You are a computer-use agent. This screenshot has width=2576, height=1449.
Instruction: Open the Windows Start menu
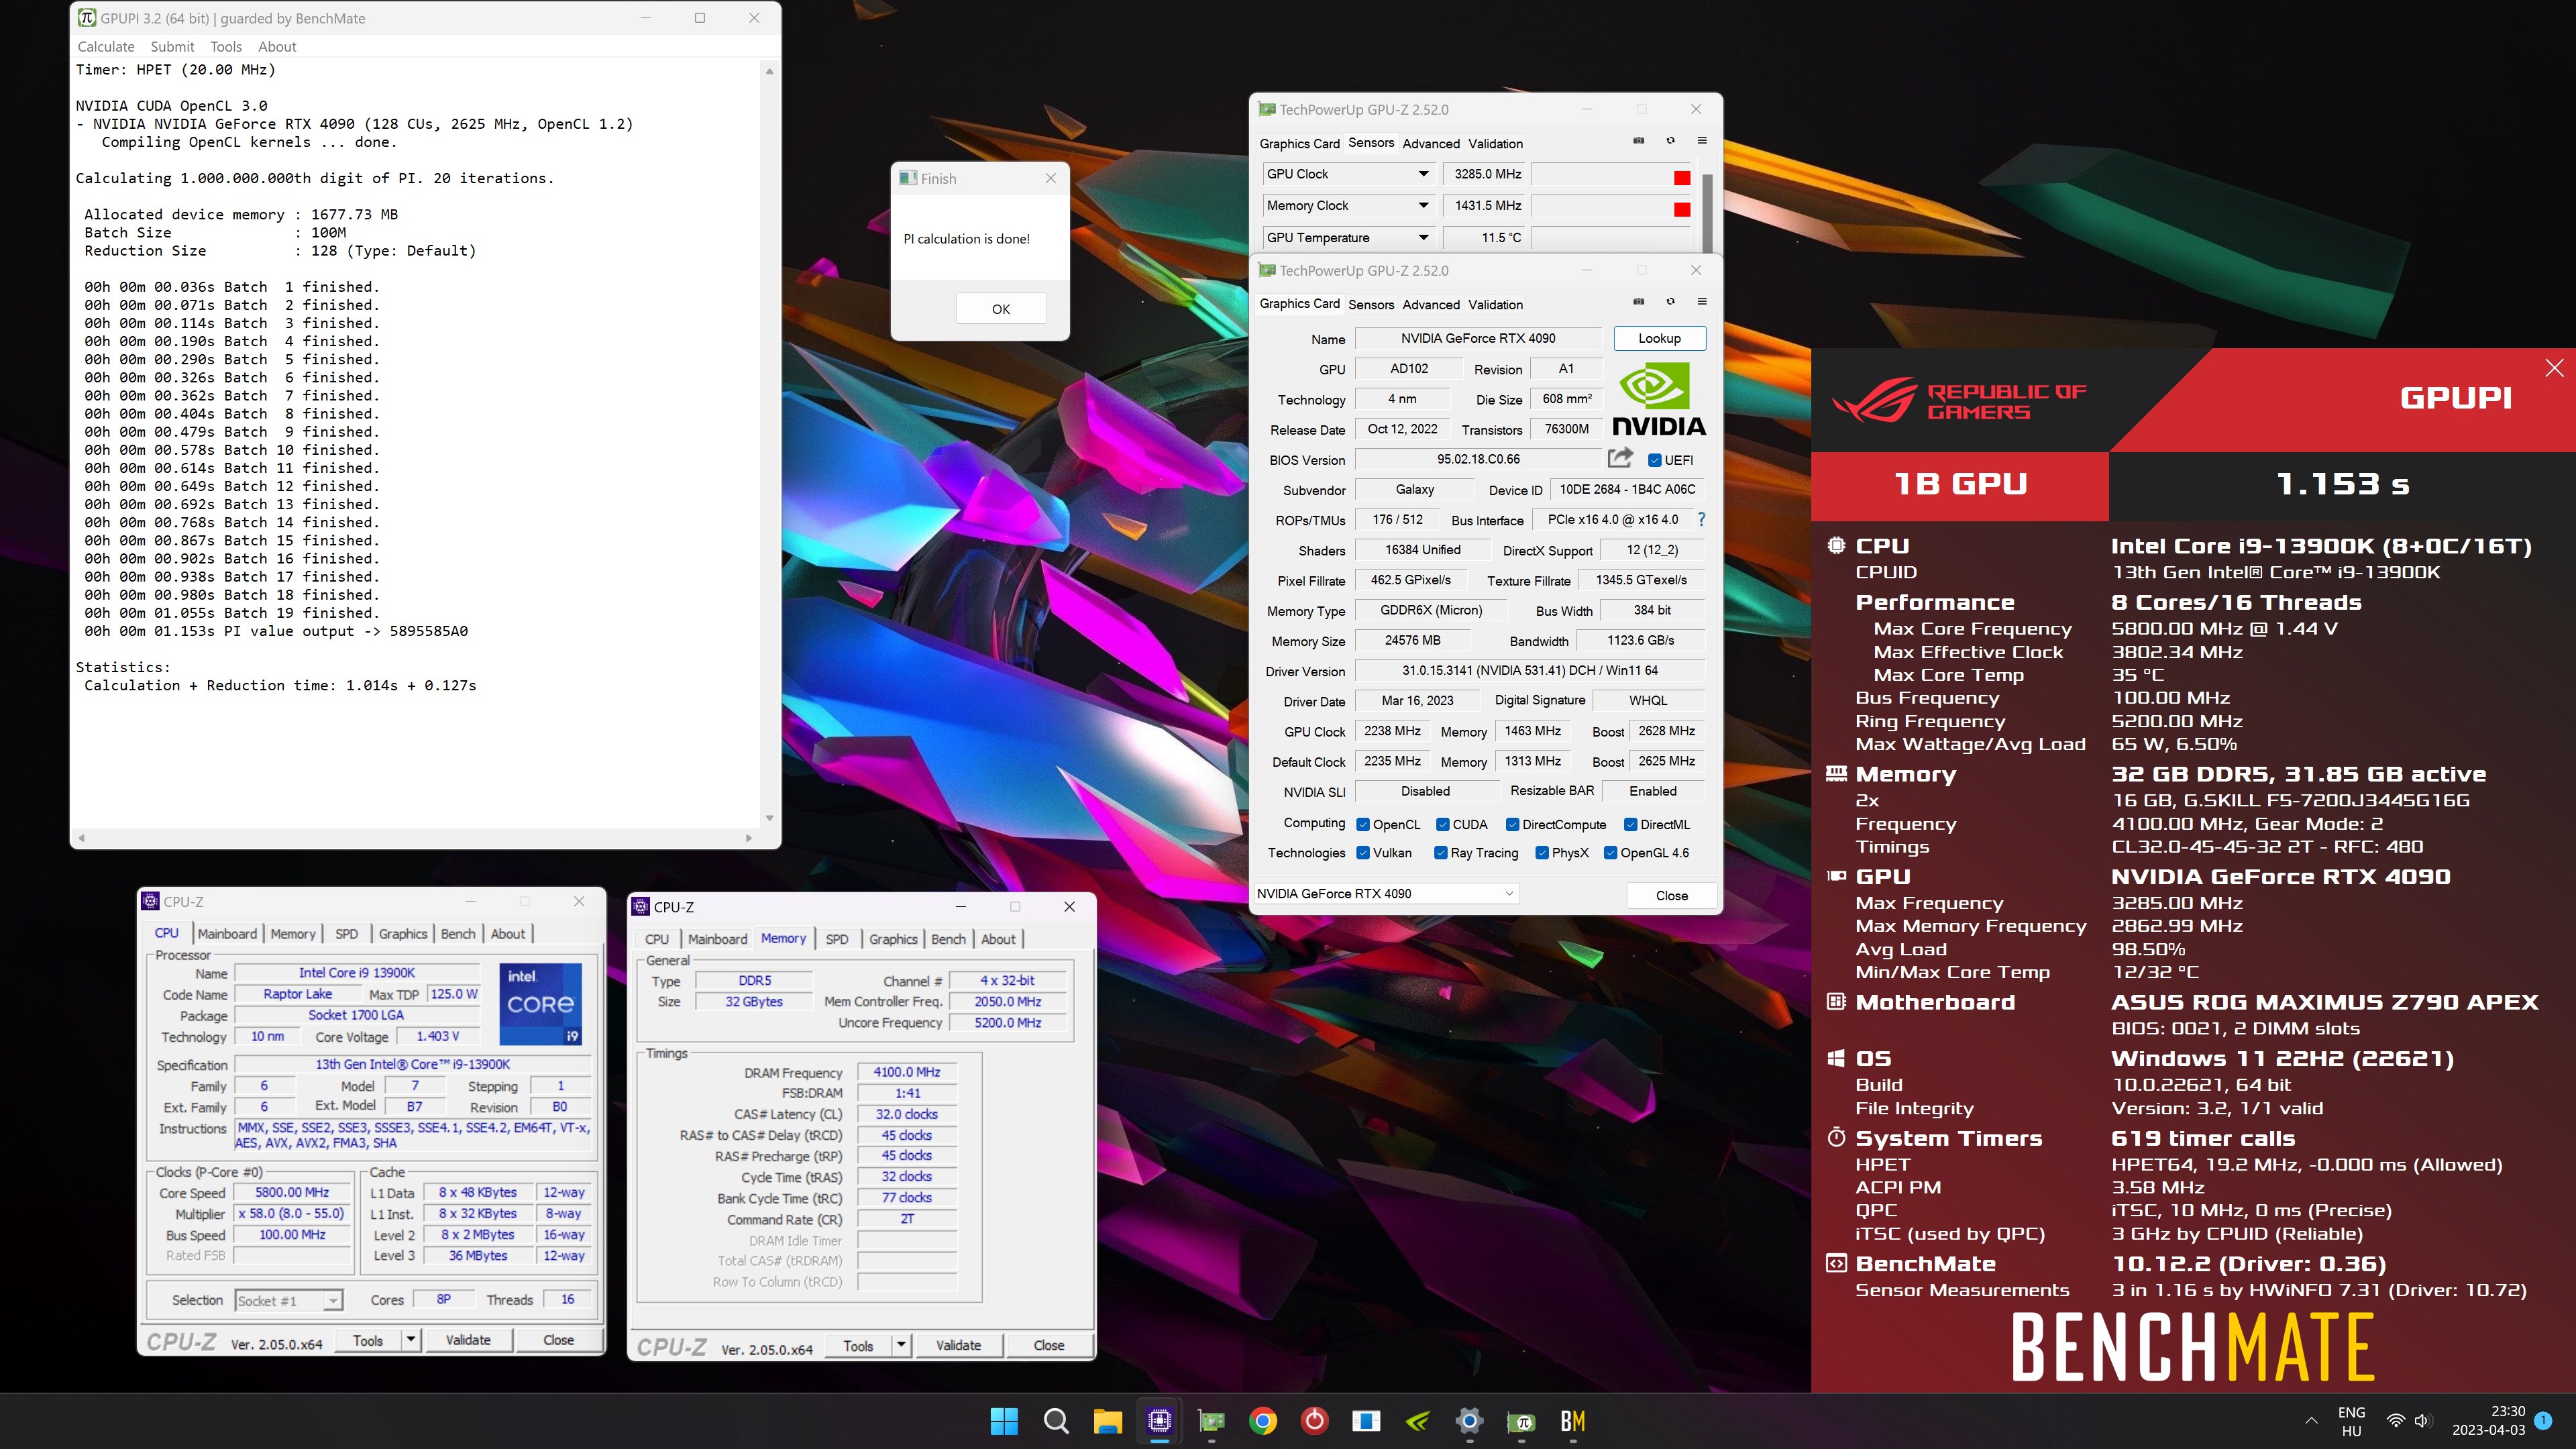click(1003, 1421)
